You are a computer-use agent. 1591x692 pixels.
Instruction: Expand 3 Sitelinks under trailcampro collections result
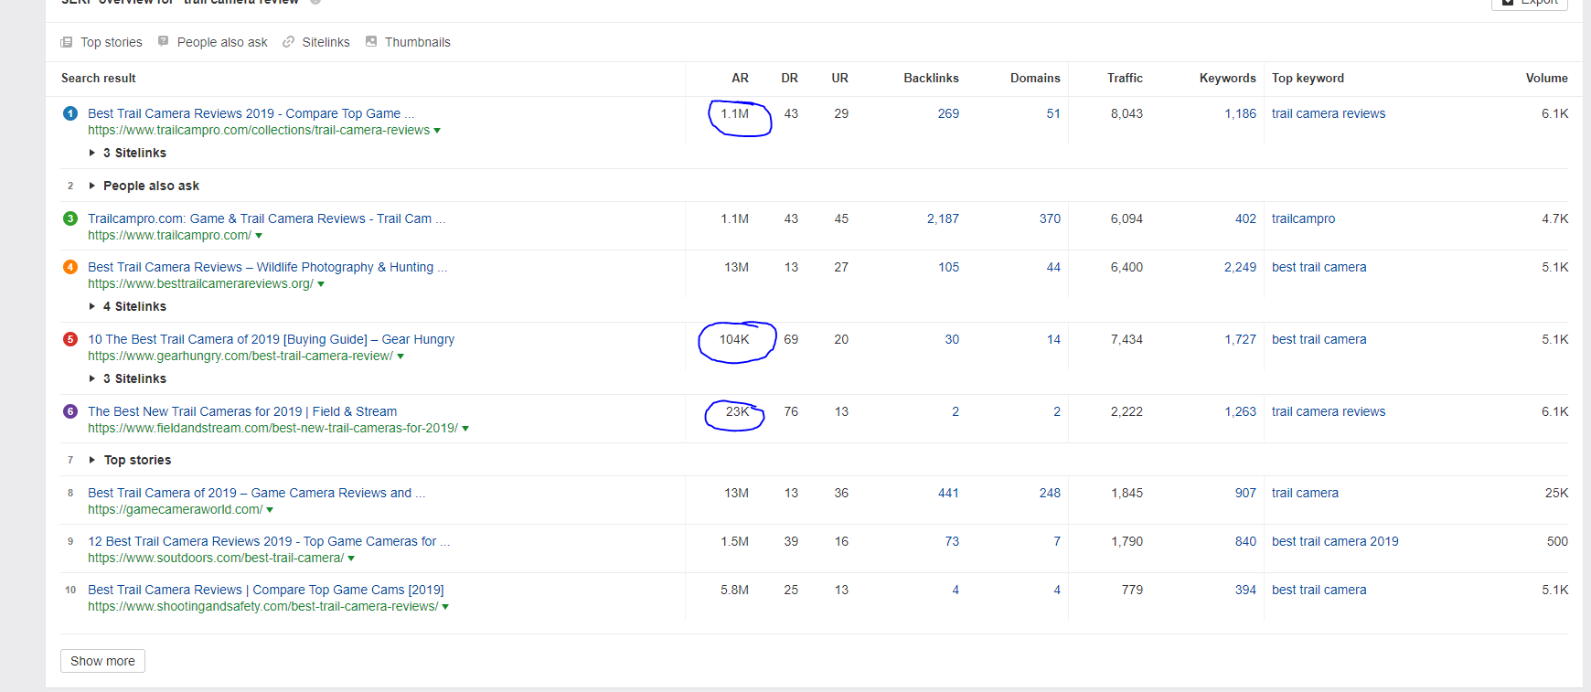[x=128, y=153]
